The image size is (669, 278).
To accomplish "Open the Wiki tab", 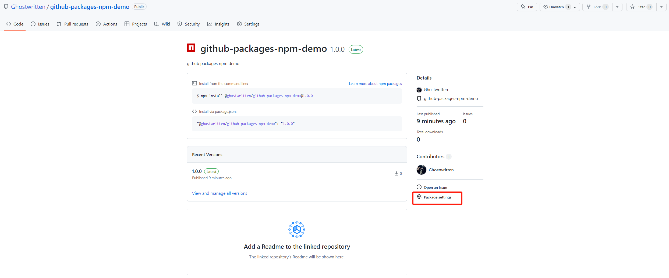I will click(162, 24).
